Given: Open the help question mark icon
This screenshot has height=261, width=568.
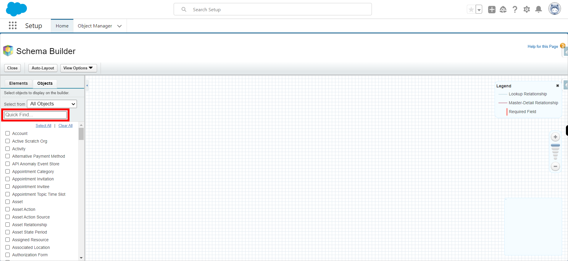Looking at the screenshot, I should point(515,9).
